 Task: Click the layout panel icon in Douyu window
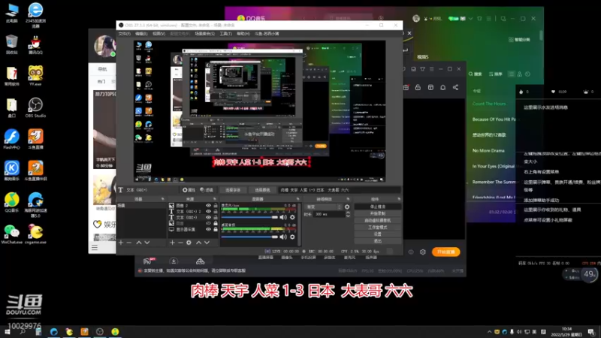point(430,87)
